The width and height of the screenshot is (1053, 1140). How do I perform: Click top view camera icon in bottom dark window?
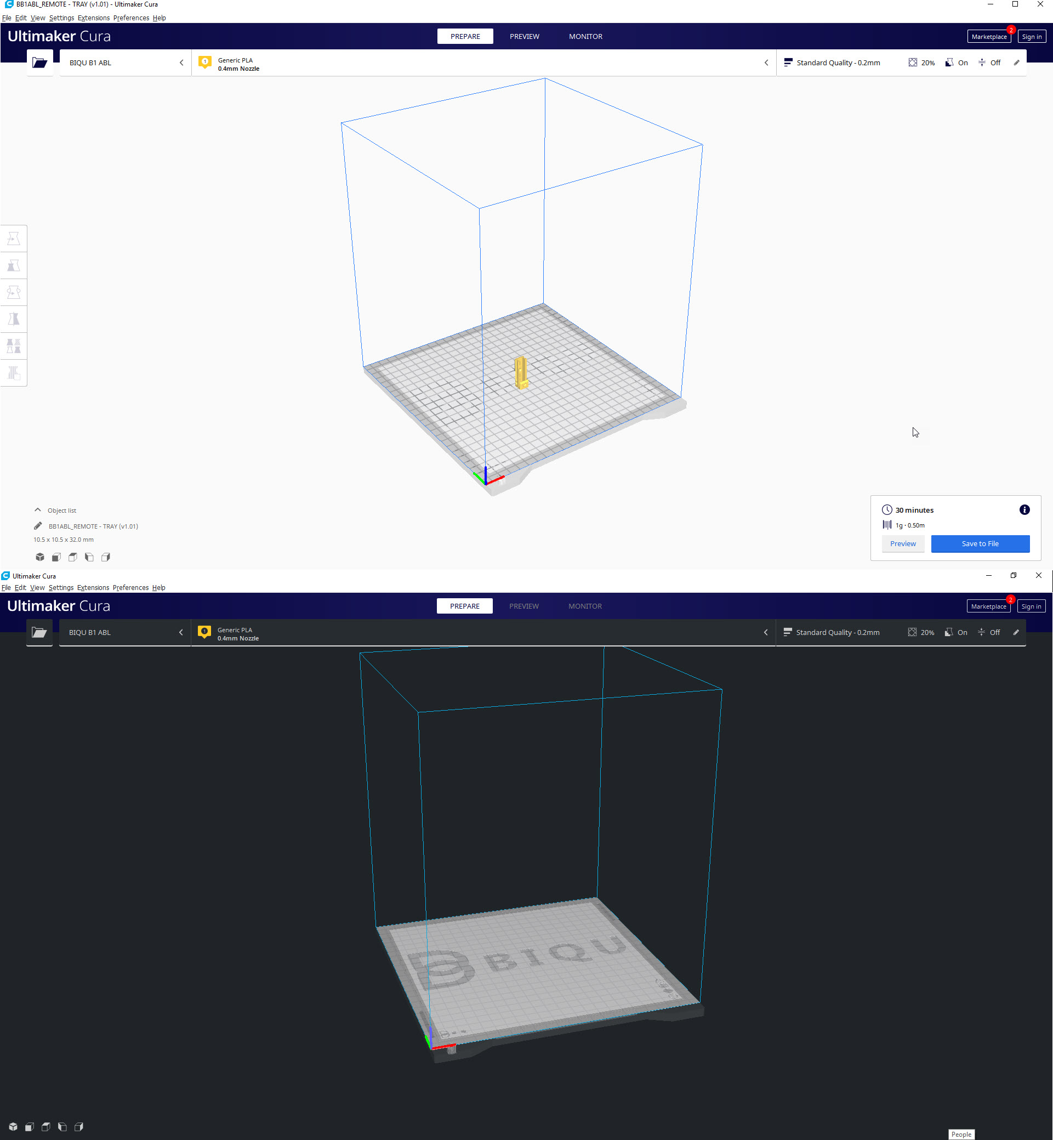[46, 1127]
